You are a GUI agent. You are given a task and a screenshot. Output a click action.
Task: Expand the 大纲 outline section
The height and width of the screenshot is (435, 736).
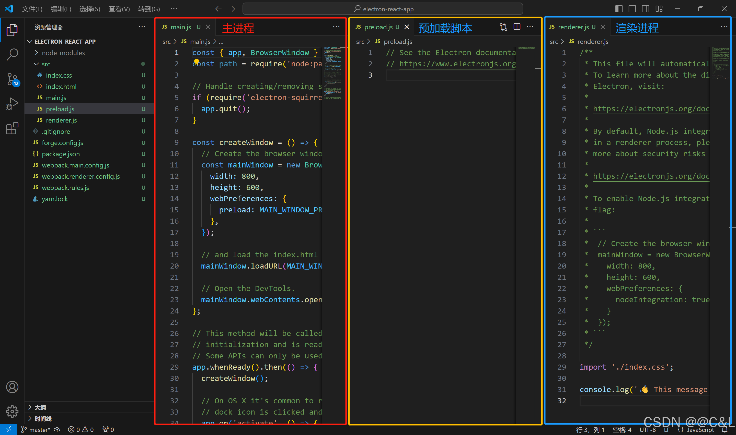[40, 407]
